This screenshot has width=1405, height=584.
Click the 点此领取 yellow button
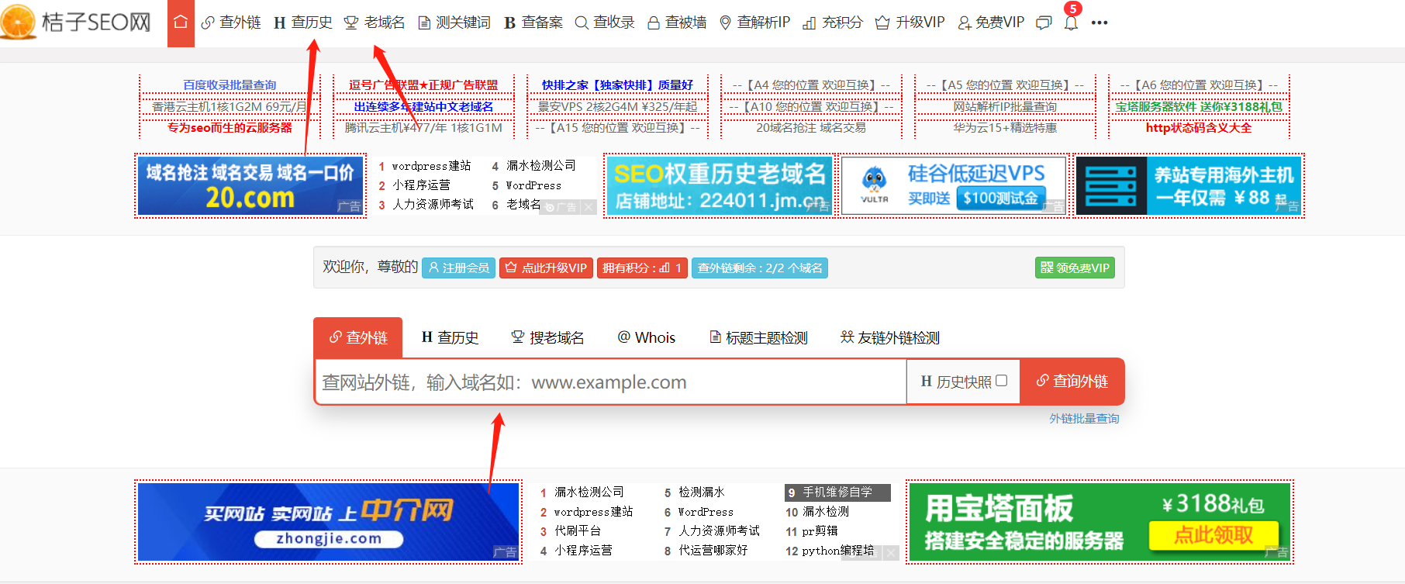tap(1213, 535)
